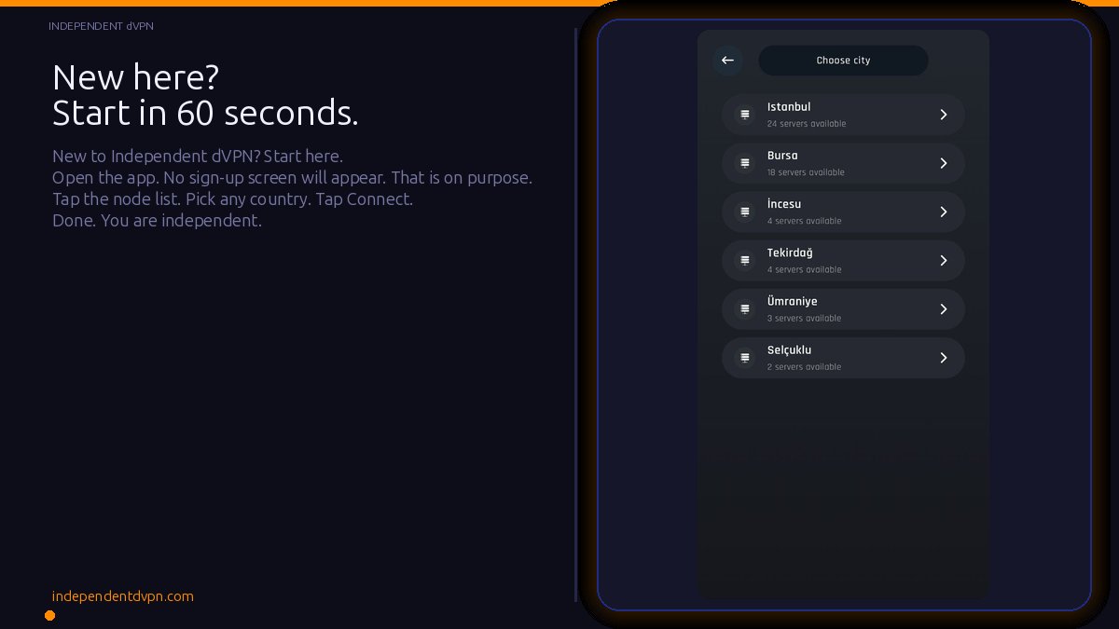Click the '24 servers available' text

[x=807, y=124]
